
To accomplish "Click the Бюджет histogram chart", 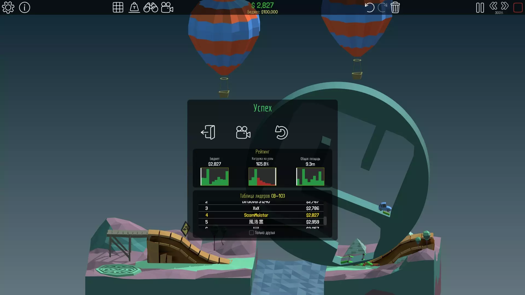I will 214,176.
